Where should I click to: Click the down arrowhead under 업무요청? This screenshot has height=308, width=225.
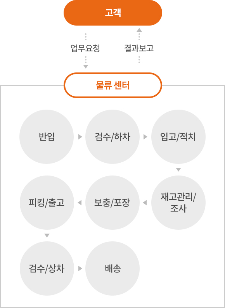pos(86,67)
